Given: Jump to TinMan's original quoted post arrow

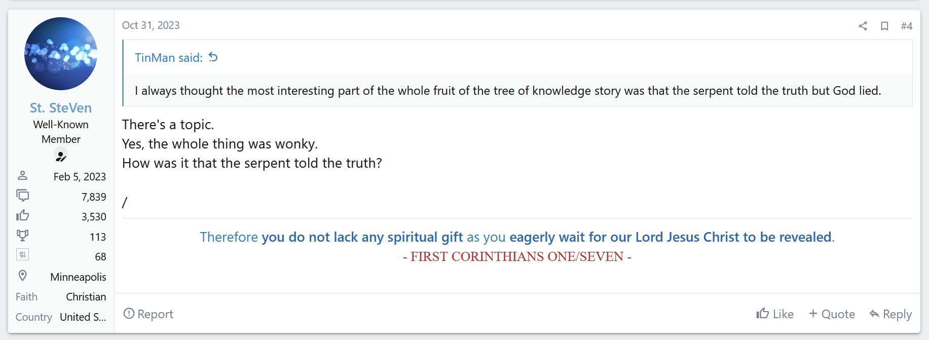Looking at the screenshot, I should coord(213,57).
